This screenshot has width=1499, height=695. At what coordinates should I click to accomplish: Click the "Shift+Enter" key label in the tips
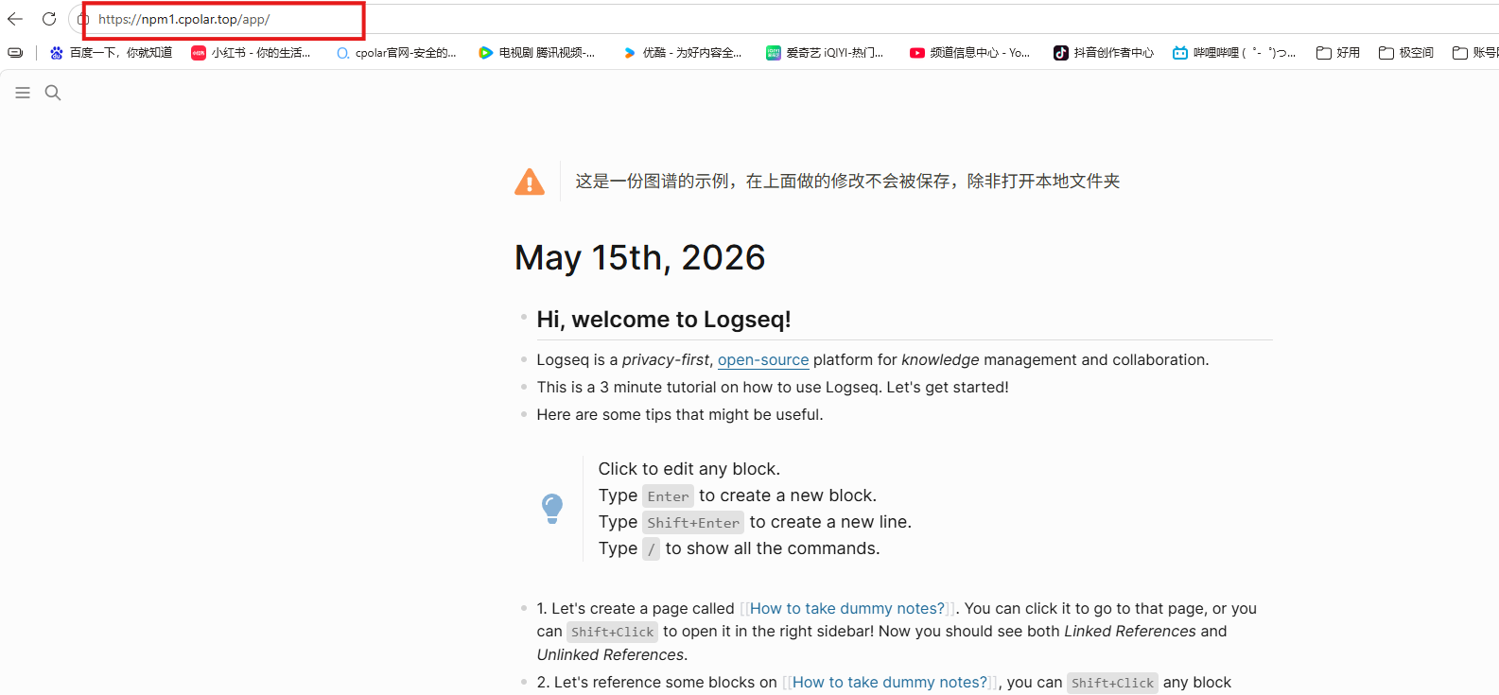coord(693,523)
